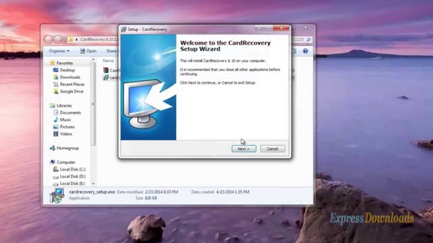Click the Explorer search magnifier icon

(x=309, y=39)
